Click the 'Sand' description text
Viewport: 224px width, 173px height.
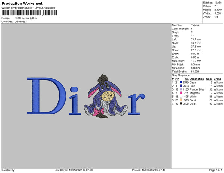[193, 100]
